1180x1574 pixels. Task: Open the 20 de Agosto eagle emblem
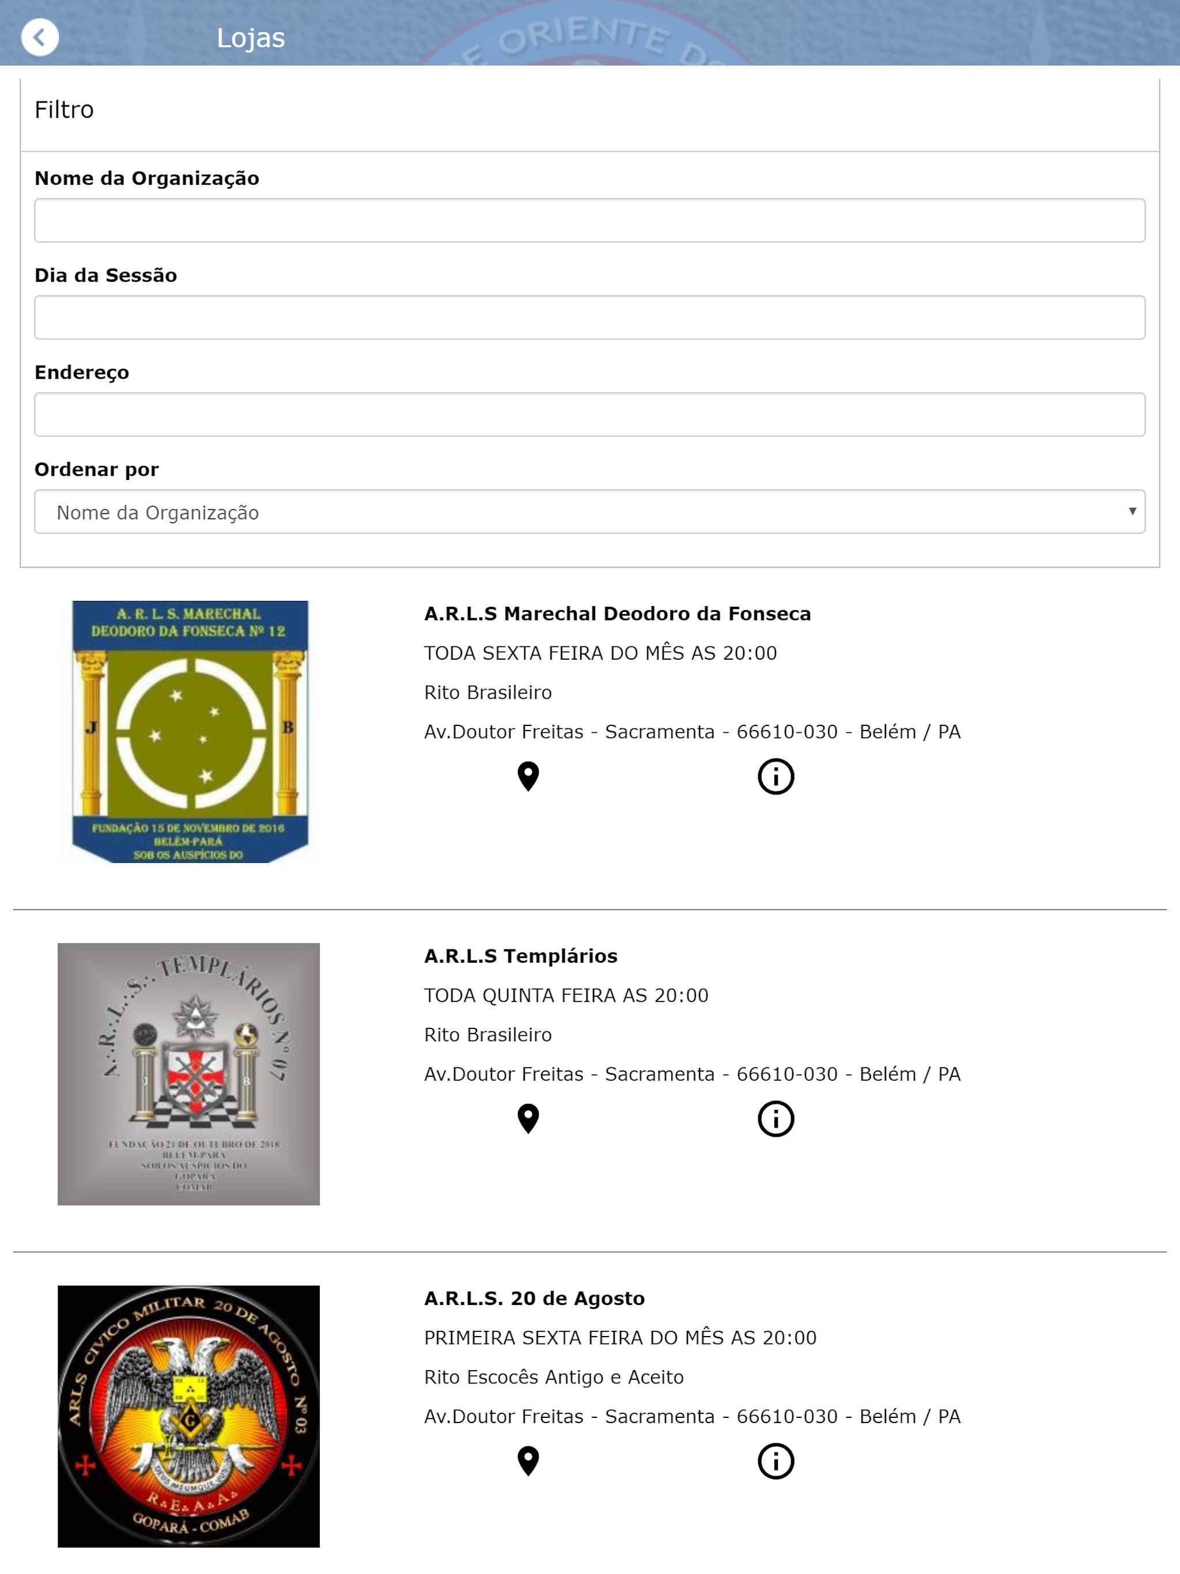click(x=188, y=1416)
